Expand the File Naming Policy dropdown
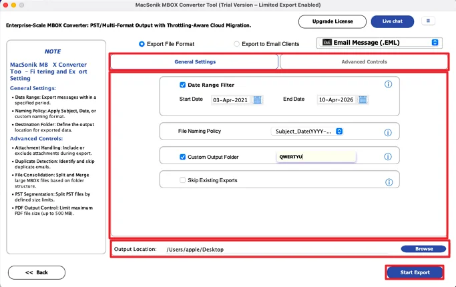 (x=307, y=131)
